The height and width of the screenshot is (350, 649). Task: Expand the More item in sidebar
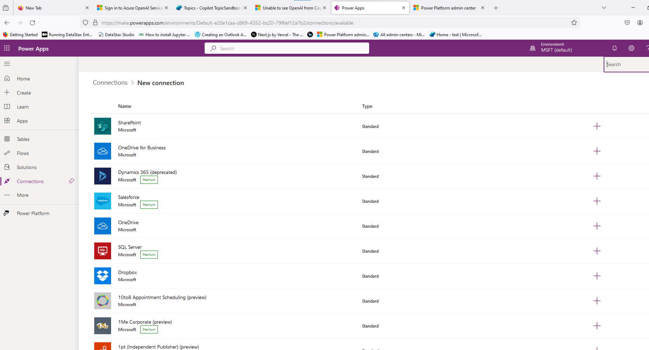pyautogui.click(x=22, y=195)
